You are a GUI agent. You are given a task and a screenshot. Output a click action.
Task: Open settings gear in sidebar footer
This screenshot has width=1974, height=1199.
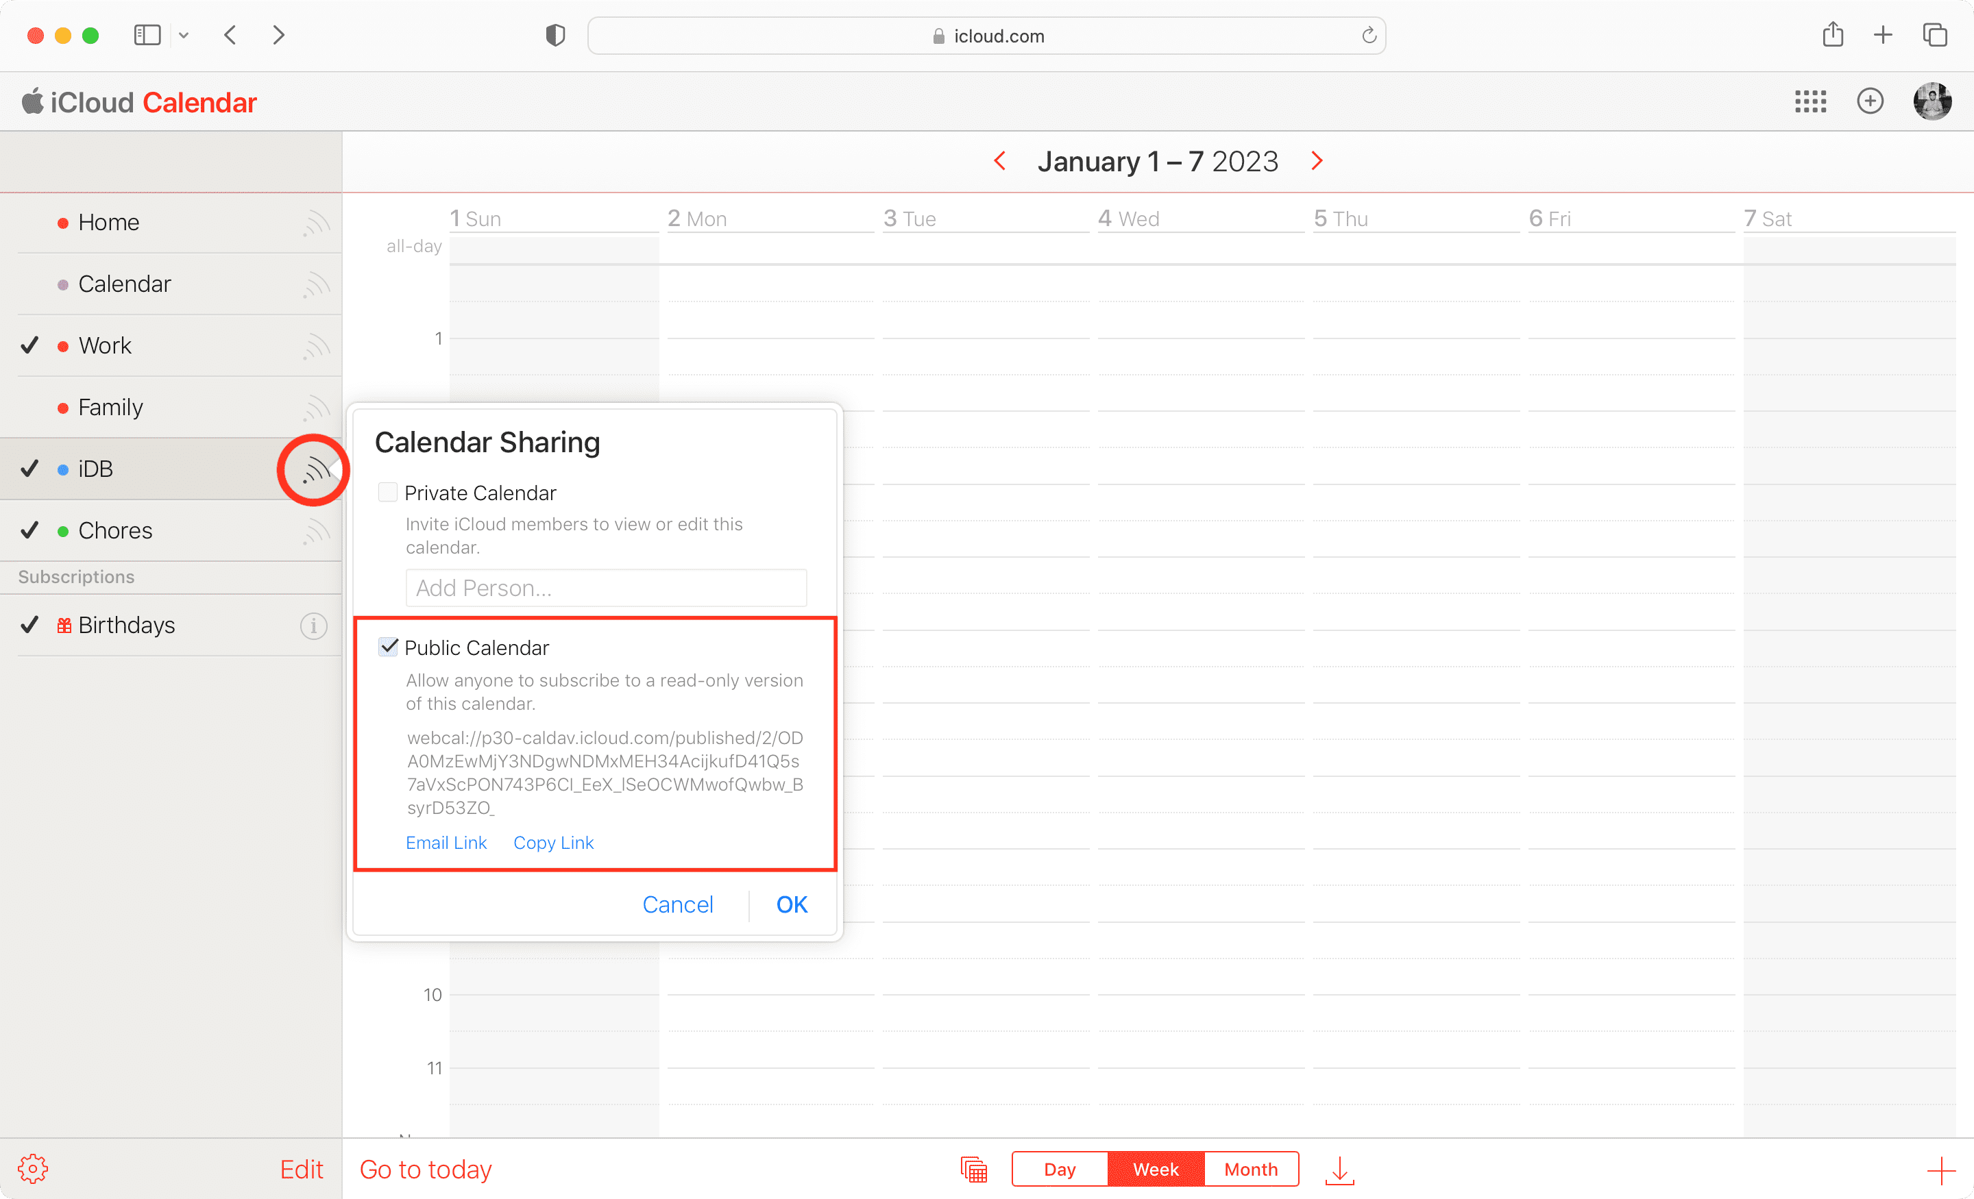33,1169
